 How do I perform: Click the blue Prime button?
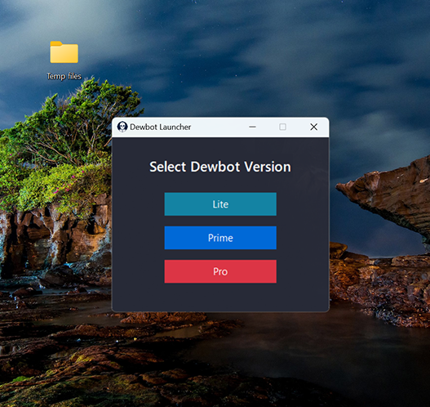220,238
